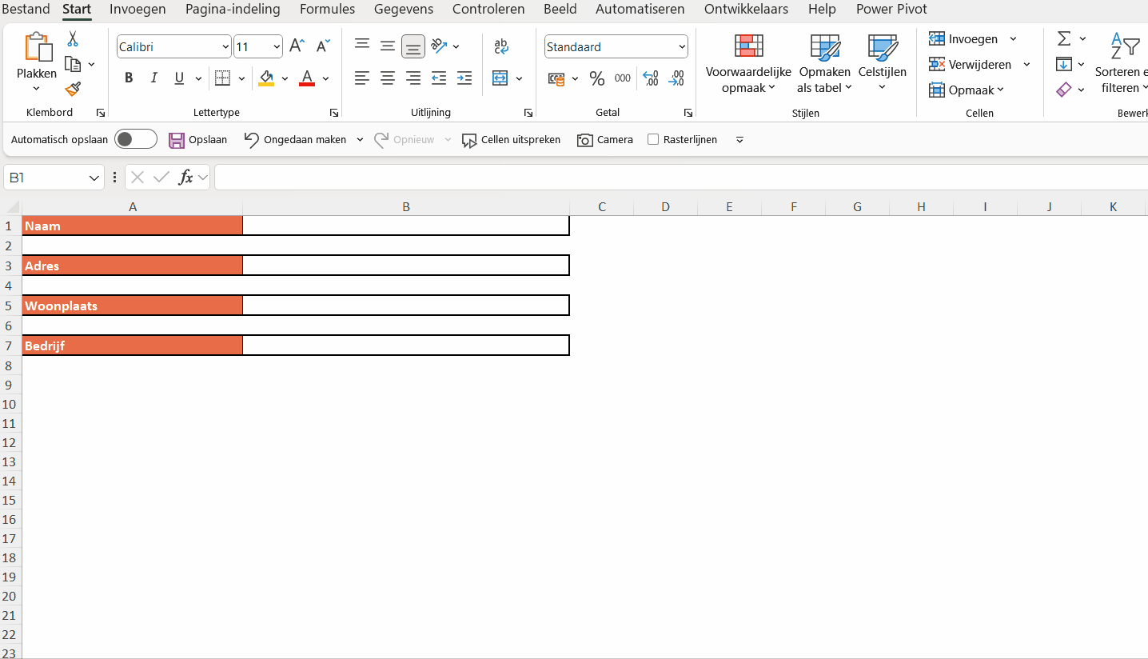The height and width of the screenshot is (659, 1148).
Task: Click the wrap text icon
Action: (501, 46)
